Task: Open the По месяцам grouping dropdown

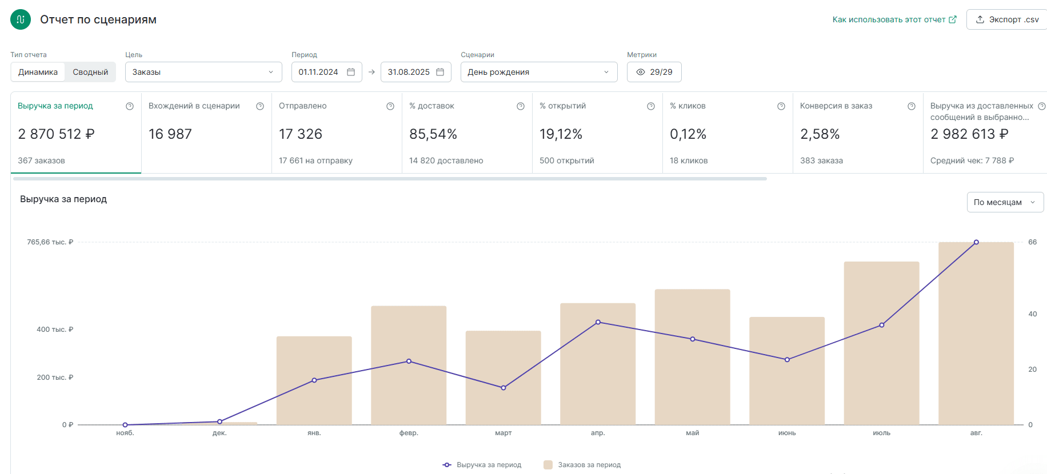Action: pyautogui.click(x=1005, y=202)
